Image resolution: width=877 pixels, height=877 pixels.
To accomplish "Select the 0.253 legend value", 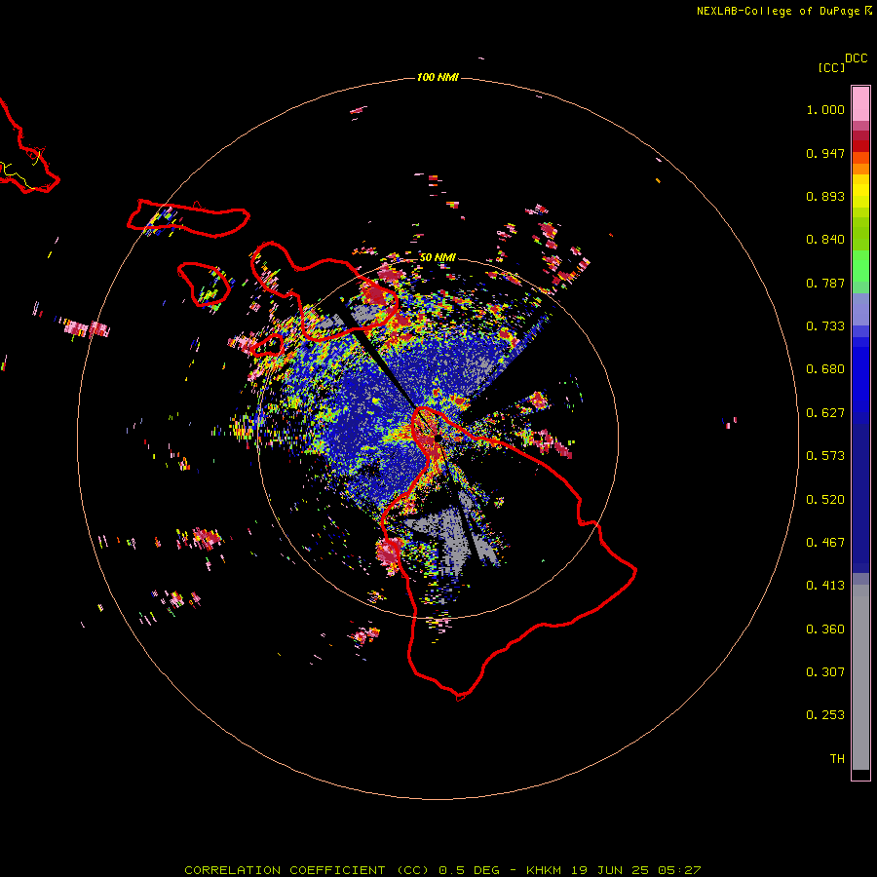I will click(x=825, y=715).
